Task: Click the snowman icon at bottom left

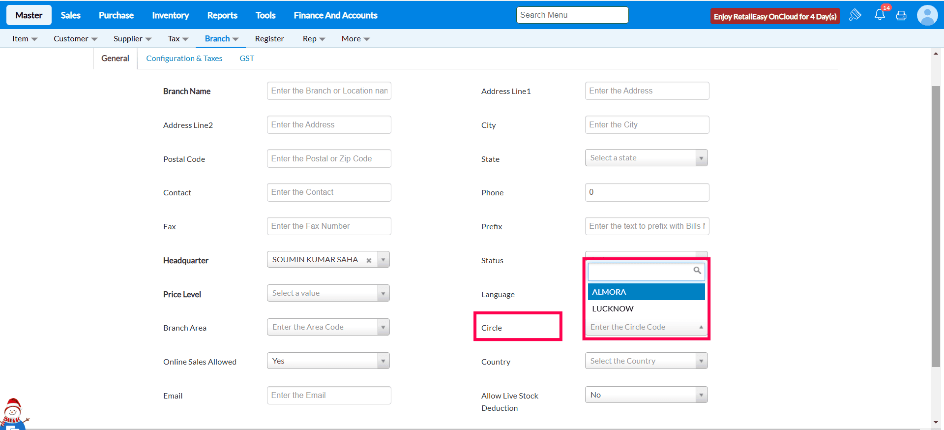Action: click(x=12, y=413)
